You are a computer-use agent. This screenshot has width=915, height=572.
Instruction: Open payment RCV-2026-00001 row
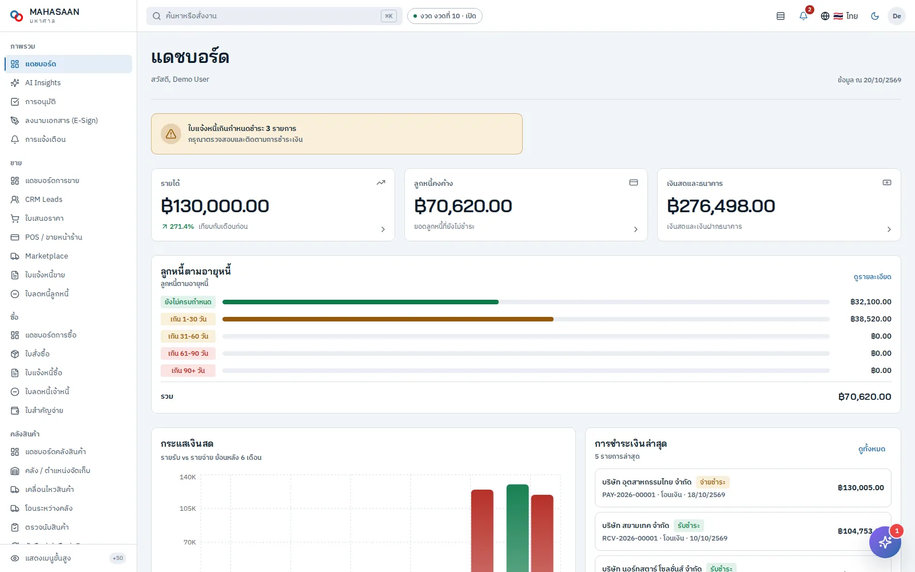coord(743,531)
